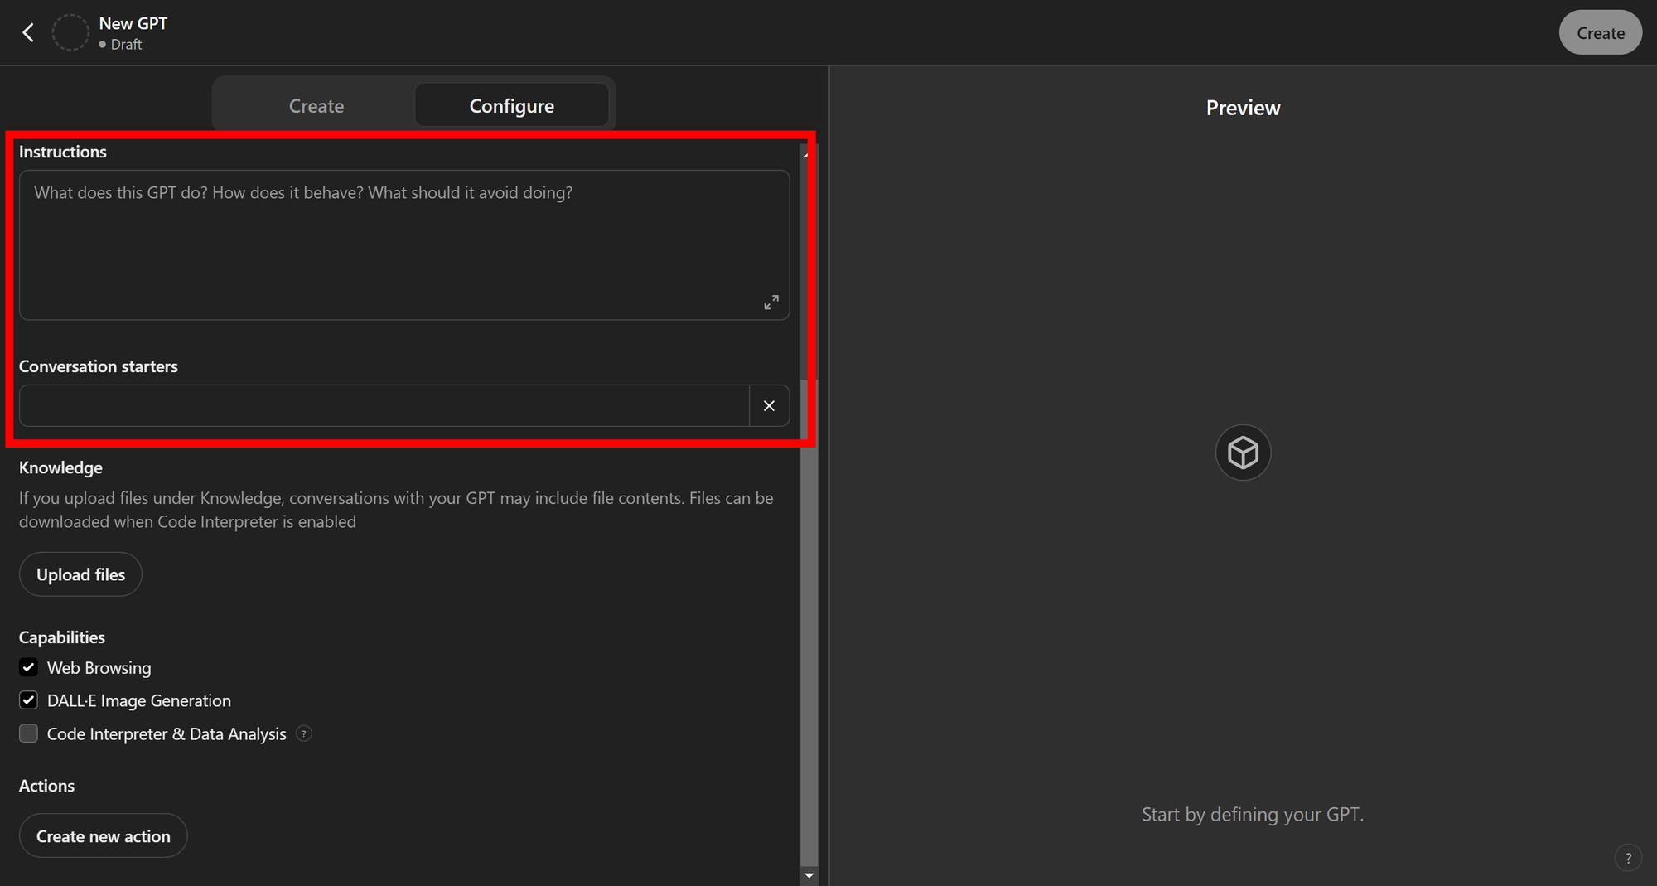Open Create new action

[x=104, y=836]
